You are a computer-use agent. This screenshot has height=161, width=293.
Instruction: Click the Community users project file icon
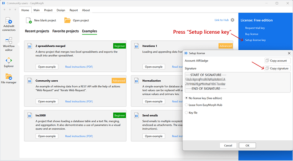tap(30, 81)
